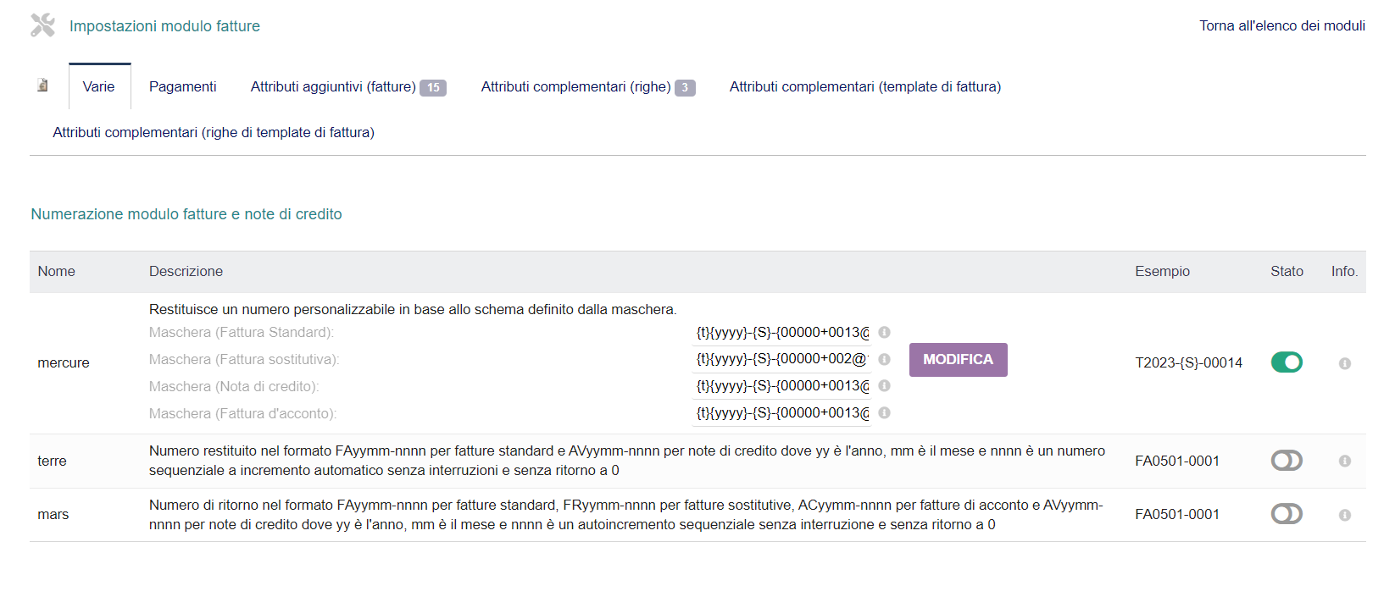Open Attributi complementari (righe di template) tab
1395x608 pixels.
click(214, 132)
